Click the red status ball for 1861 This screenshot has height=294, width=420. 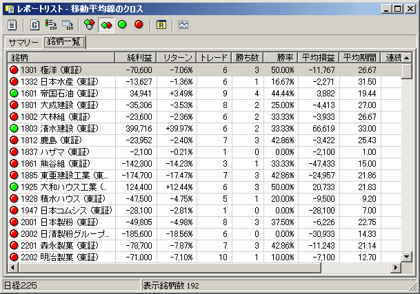14,163
